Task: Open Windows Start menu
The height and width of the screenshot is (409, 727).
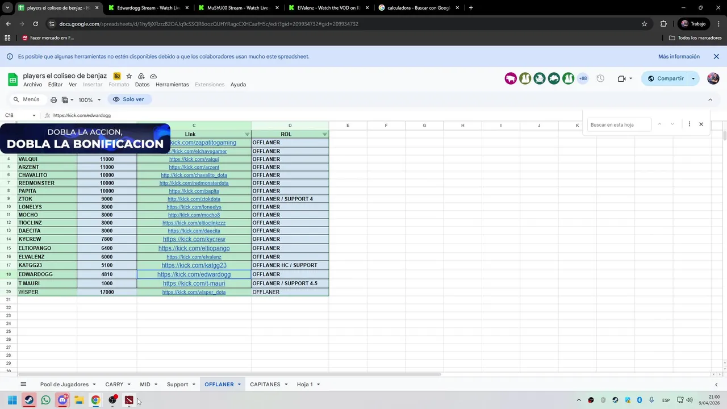Action: click(12, 400)
